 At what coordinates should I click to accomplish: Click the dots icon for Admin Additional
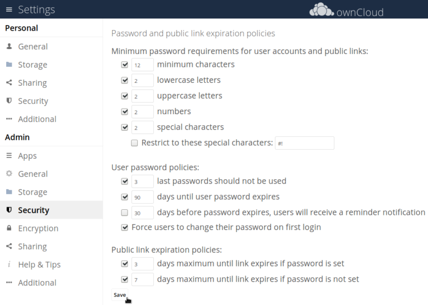tap(9, 282)
